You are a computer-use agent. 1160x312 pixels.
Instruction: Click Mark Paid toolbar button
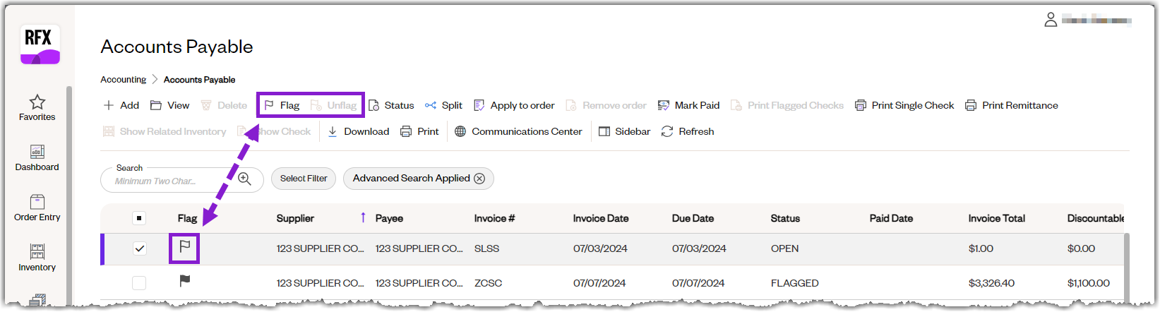point(689,105)
